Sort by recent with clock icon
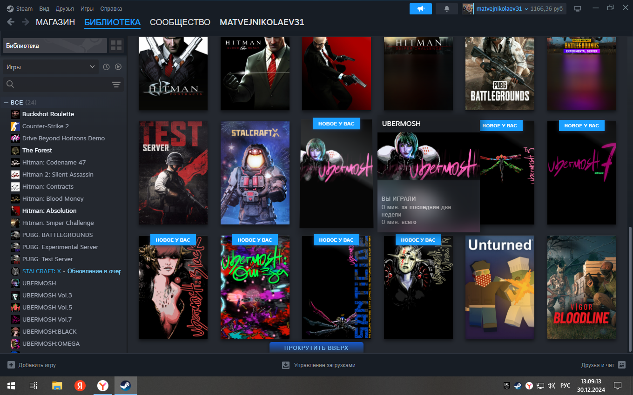Viewport: 633px width, 395px height. [106, 67]
